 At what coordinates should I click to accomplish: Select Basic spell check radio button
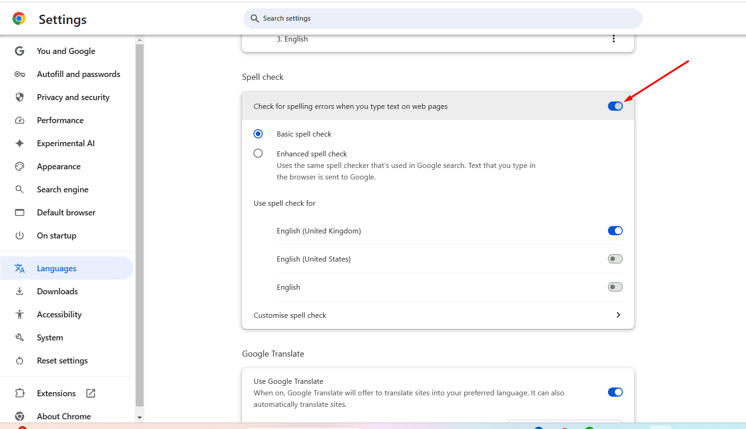(x=258, y=134)
